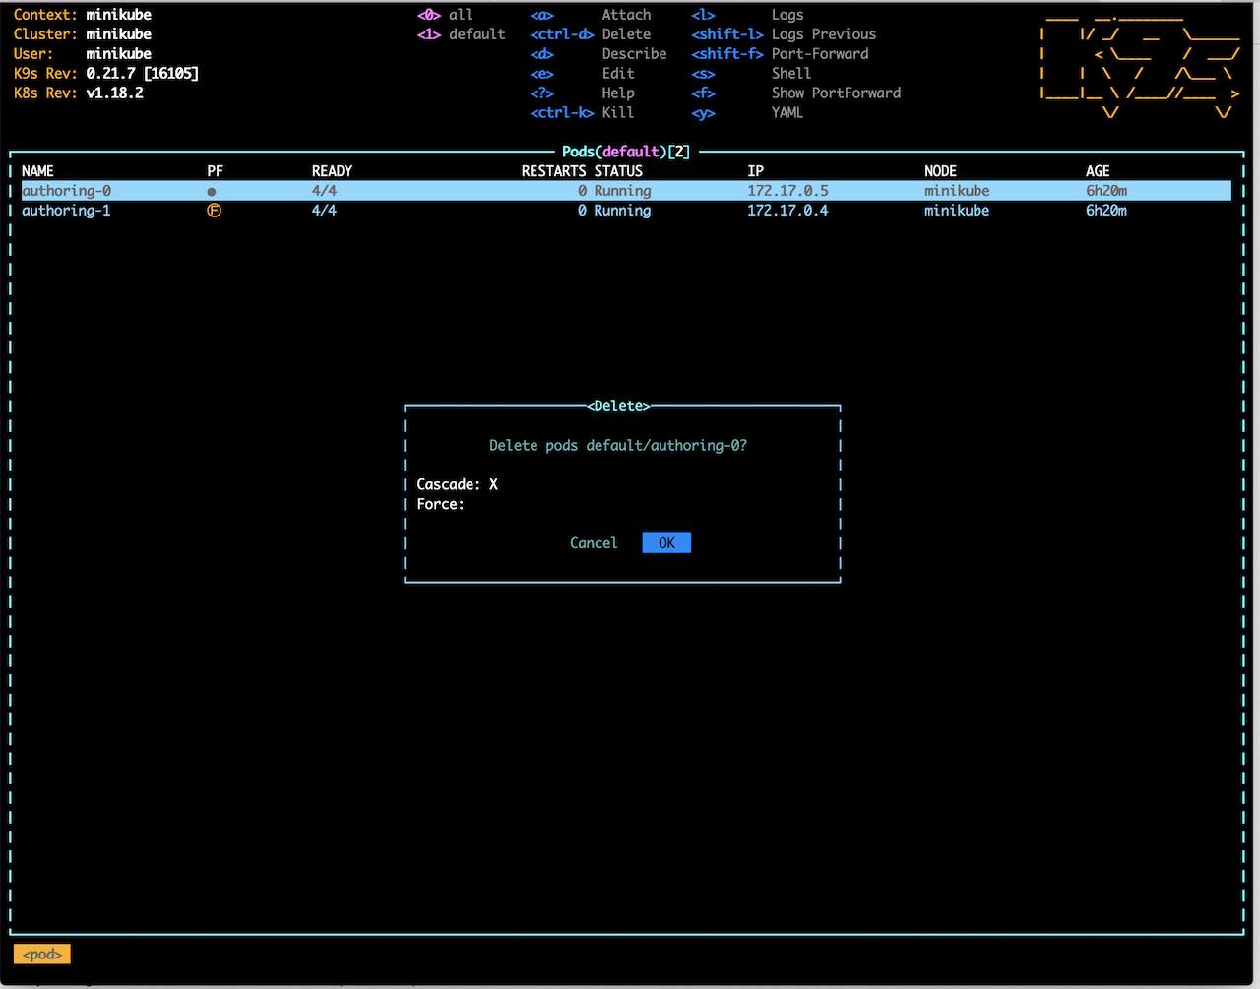Screen dimensions: 1260x989
Task: Click the PF column header
Action: pyautogui.click(x=216, y=171)
